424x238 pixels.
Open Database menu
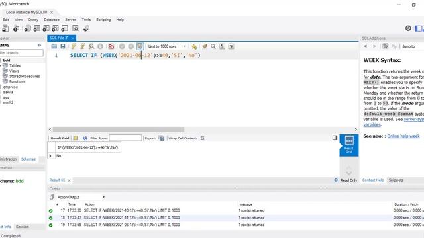tap(52, 20)
